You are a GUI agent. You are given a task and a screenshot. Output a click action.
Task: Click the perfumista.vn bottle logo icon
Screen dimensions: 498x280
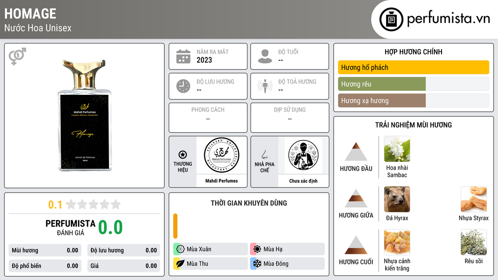click(x=391, y=19)
